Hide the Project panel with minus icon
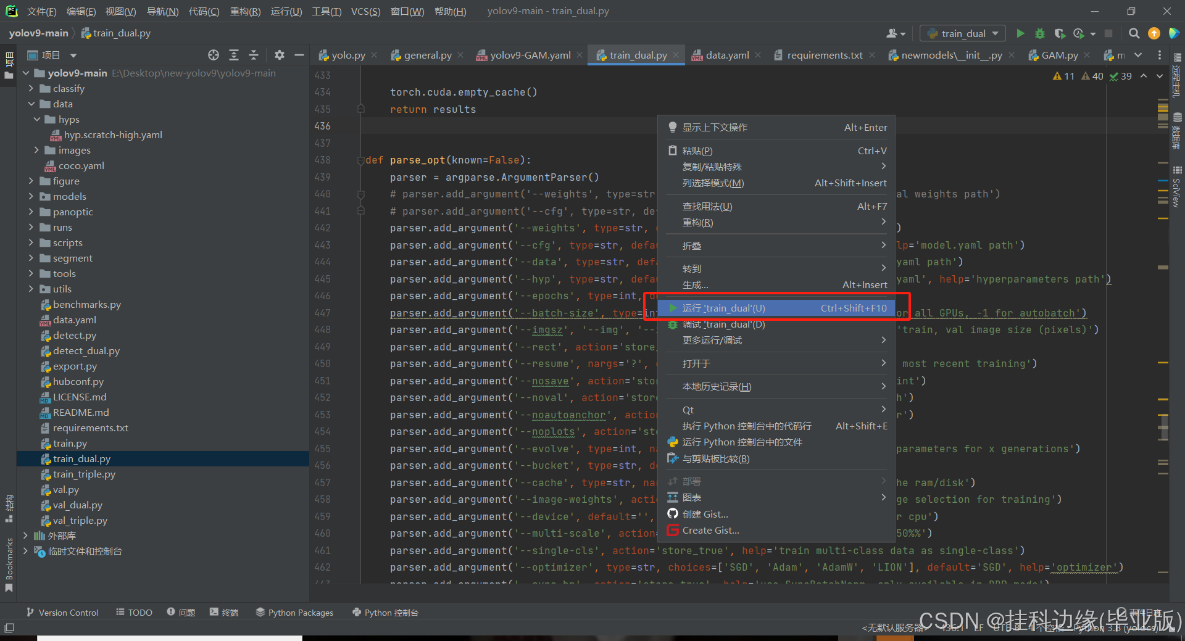The image size is (1185, 641). tap(299, 56)
